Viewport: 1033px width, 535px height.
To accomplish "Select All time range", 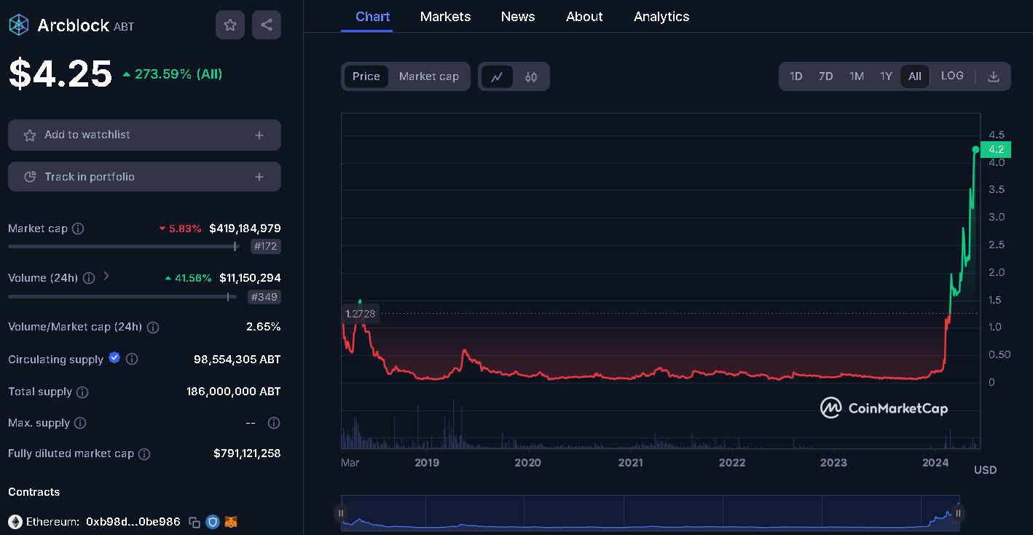I will [915, 76].
